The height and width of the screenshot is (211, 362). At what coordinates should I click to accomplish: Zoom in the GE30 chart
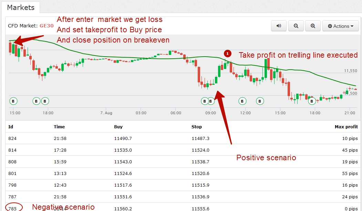[313, 26]
